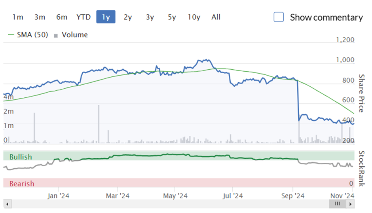Click the Sep '24 axis label
Screen dimensions: 372x213
tap(293, 196)
